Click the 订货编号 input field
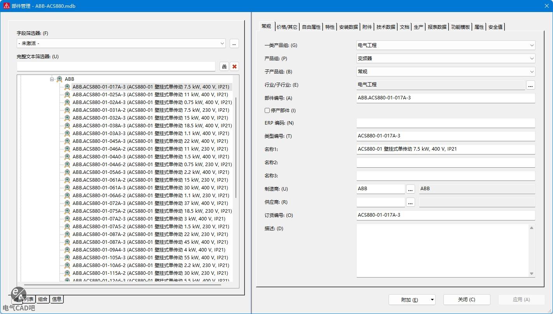The width and height of the screenshot is (553, 314). pyautogui.click(x=446, y=215)
